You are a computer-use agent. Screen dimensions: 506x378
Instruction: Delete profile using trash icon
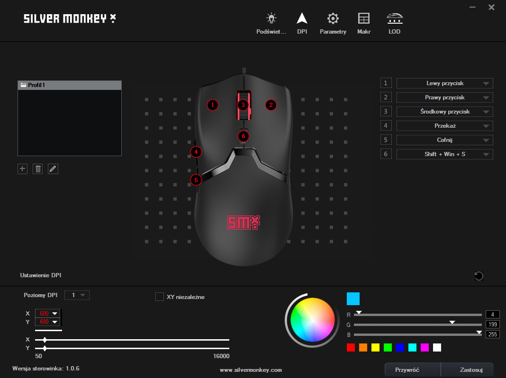pos(38,168)
